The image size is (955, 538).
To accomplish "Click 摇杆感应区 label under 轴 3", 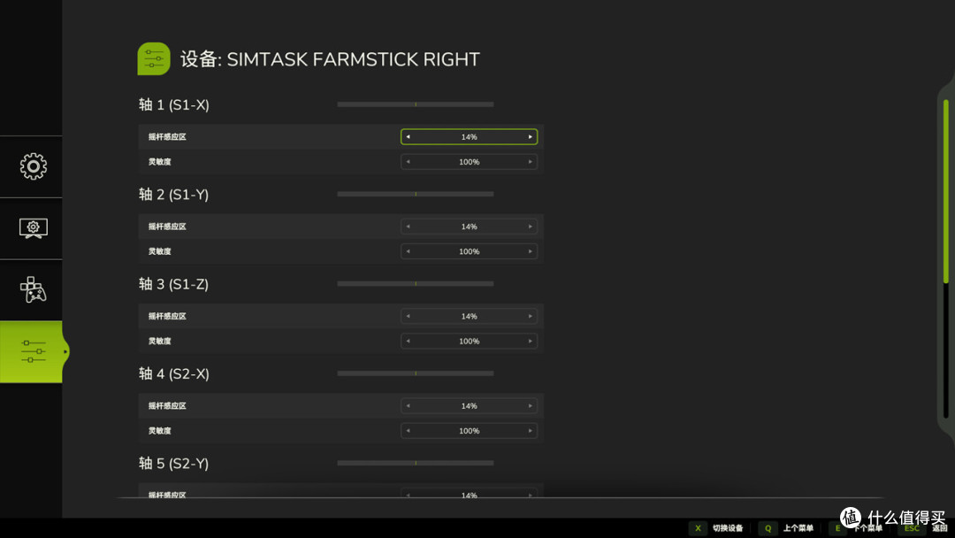I will click(x=167, y=316).
